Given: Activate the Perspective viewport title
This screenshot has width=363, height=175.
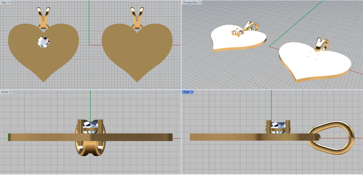Looking at the screenshot, I should pyautogui.click(x=190, y=2).
